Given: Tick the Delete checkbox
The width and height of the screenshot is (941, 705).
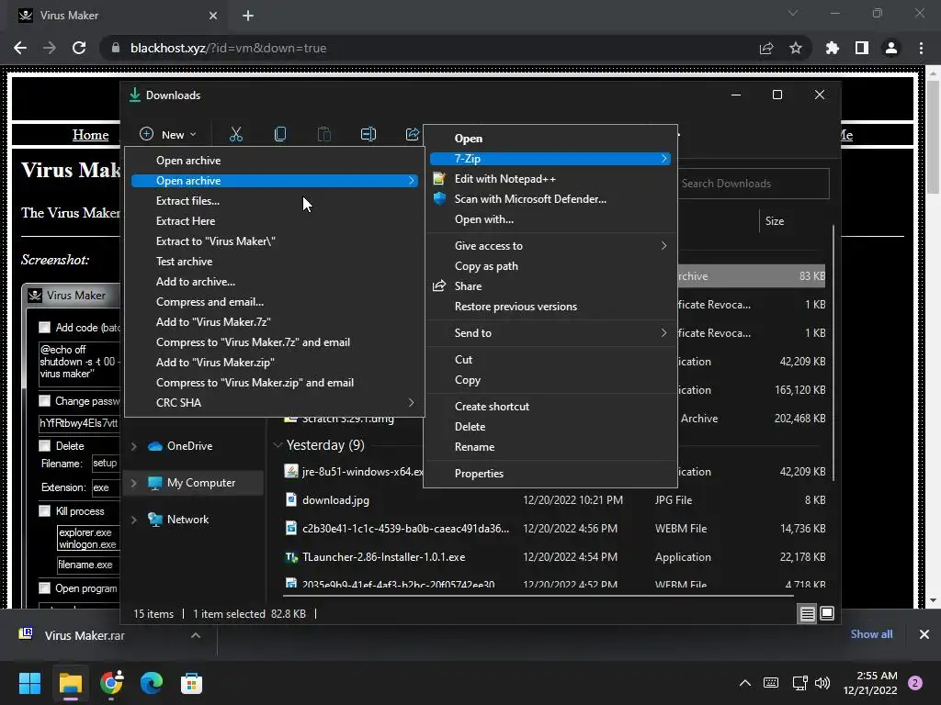Looking at the screenshot, I should tap(44, 445).
